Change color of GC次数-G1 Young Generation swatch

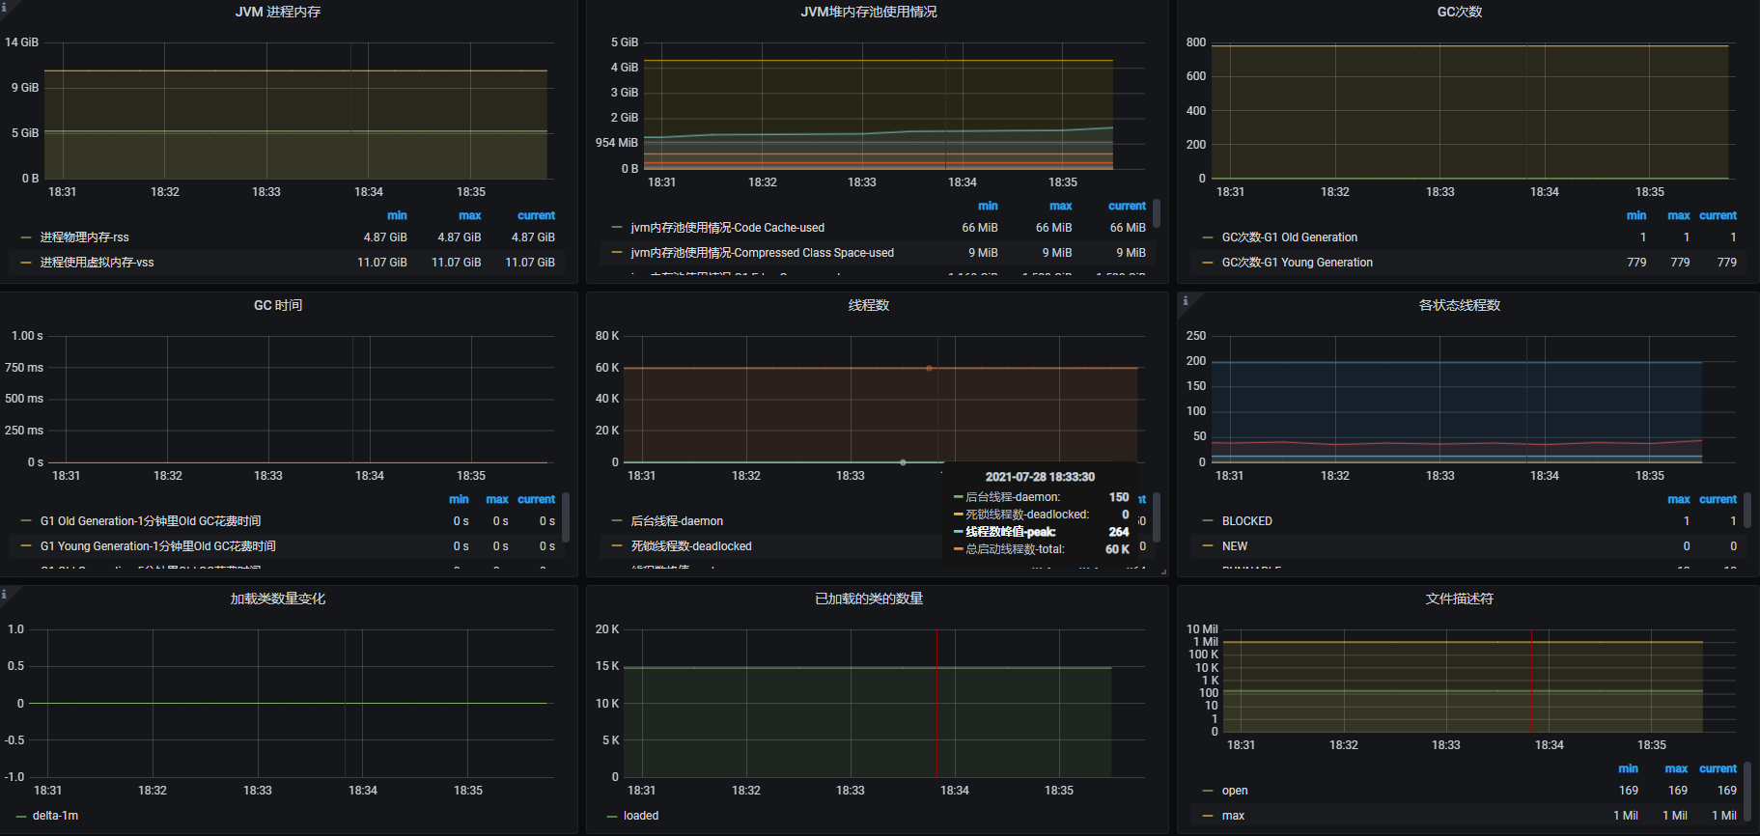tap(1208, 263)
